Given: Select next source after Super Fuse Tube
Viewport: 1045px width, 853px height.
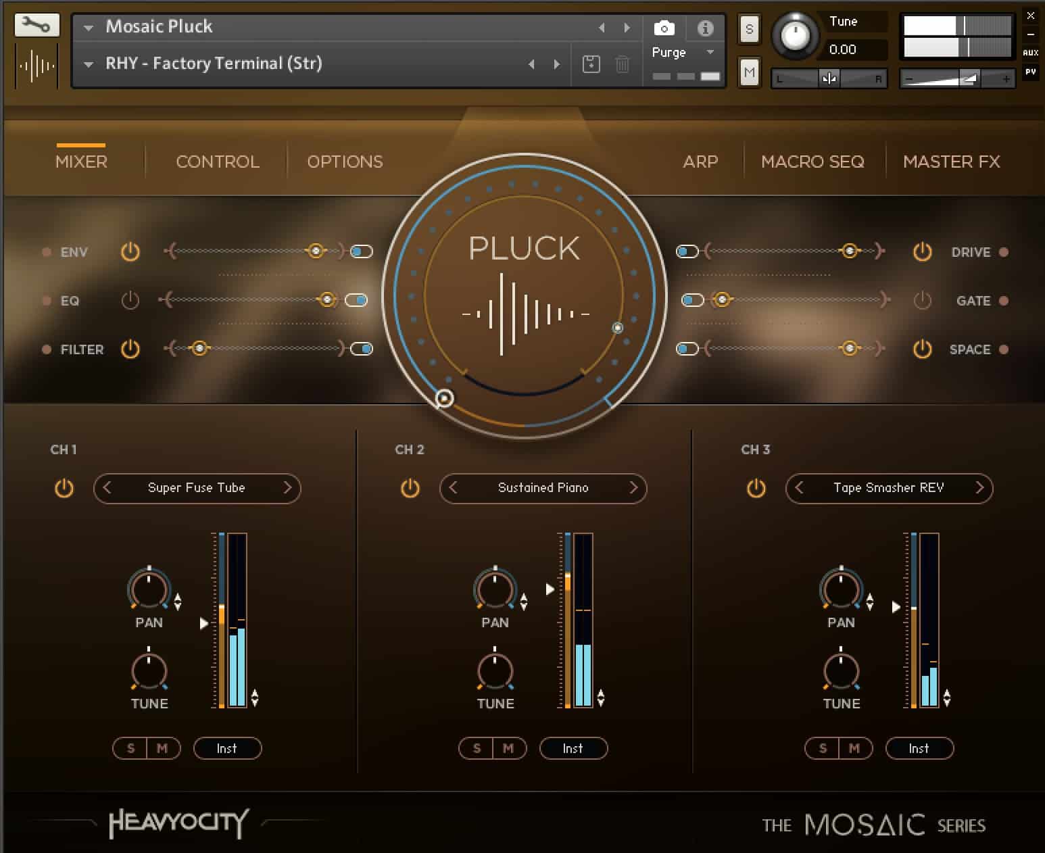Looking at the screenshot, I should pyautogui.click(x=287, y=488).
